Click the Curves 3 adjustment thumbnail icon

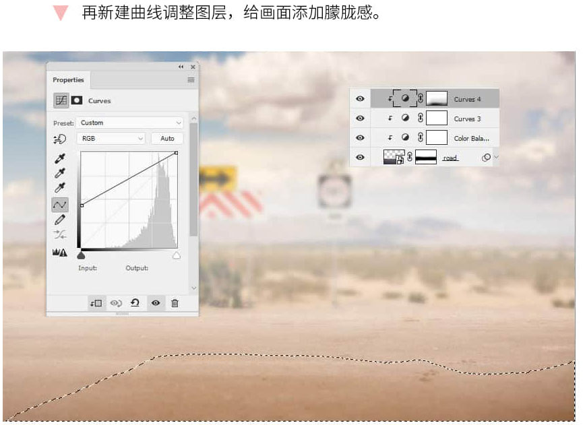(405, 118)
